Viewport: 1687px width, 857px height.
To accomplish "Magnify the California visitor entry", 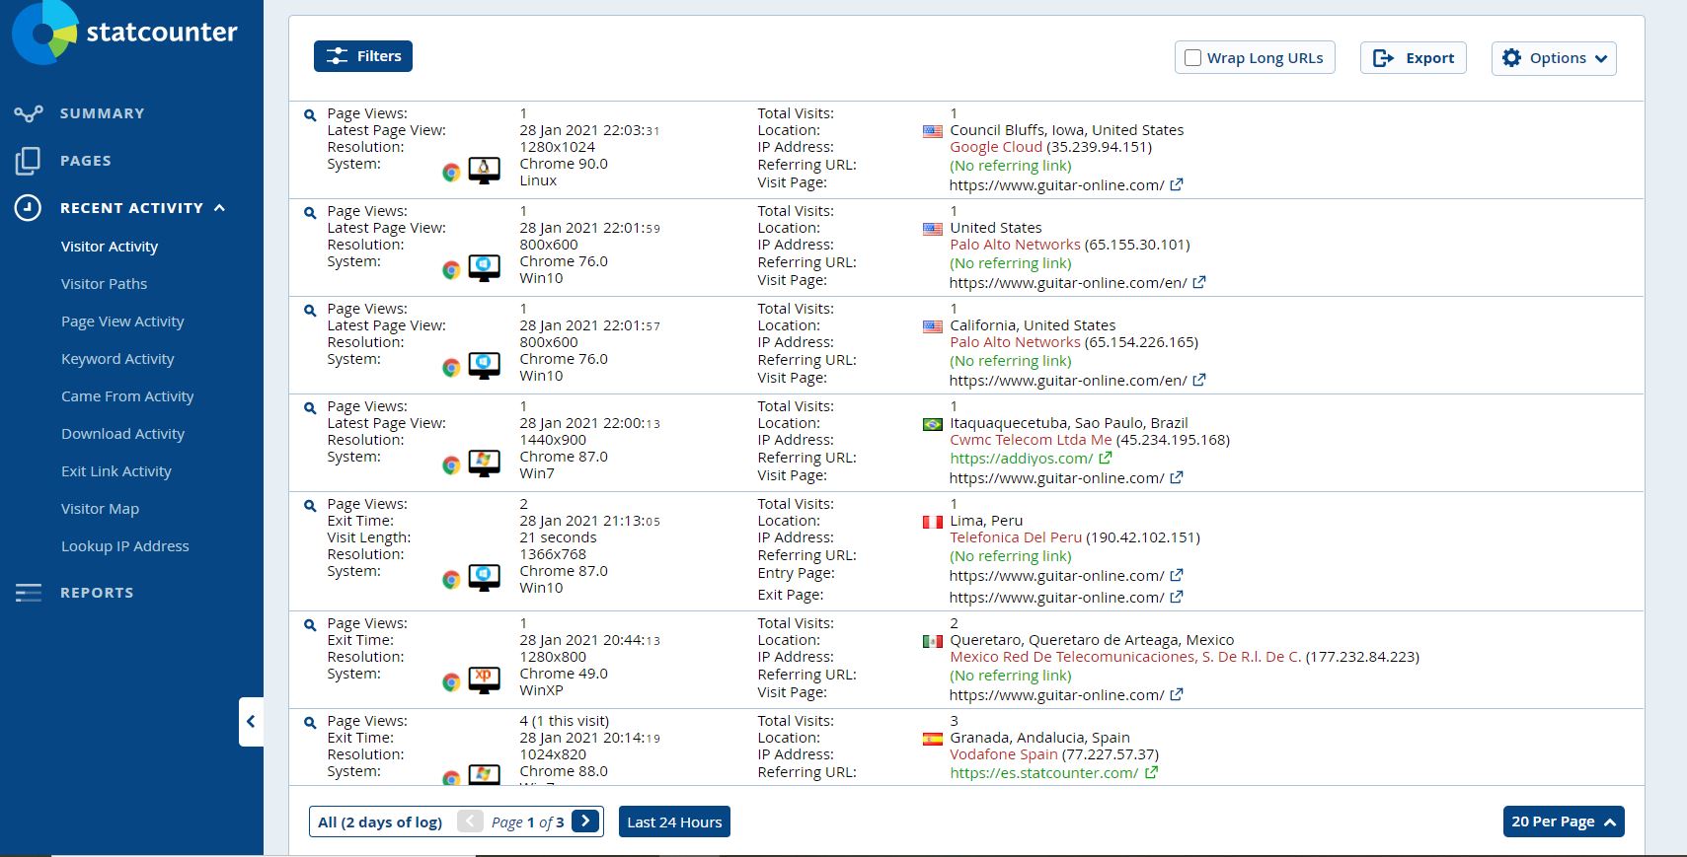I will [x=310, y=311].
